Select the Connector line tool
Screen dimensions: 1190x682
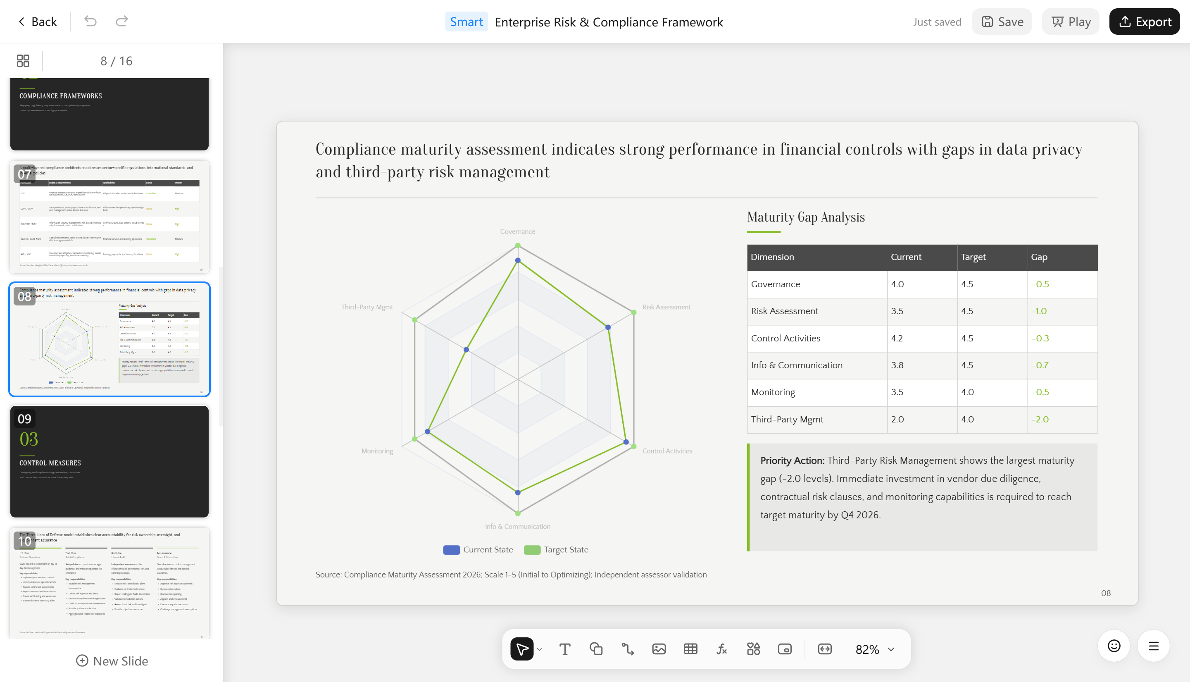coord(627,649)
